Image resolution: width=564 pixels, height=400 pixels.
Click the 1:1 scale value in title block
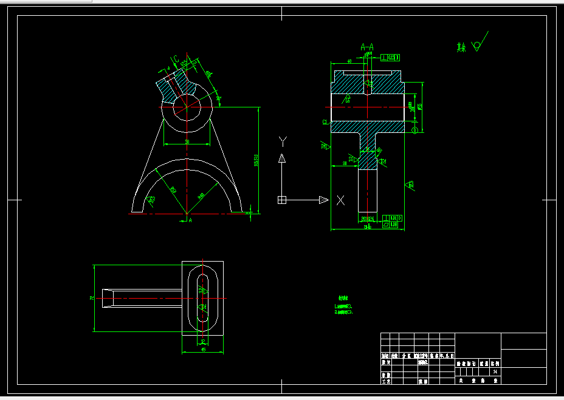(495, 371)
